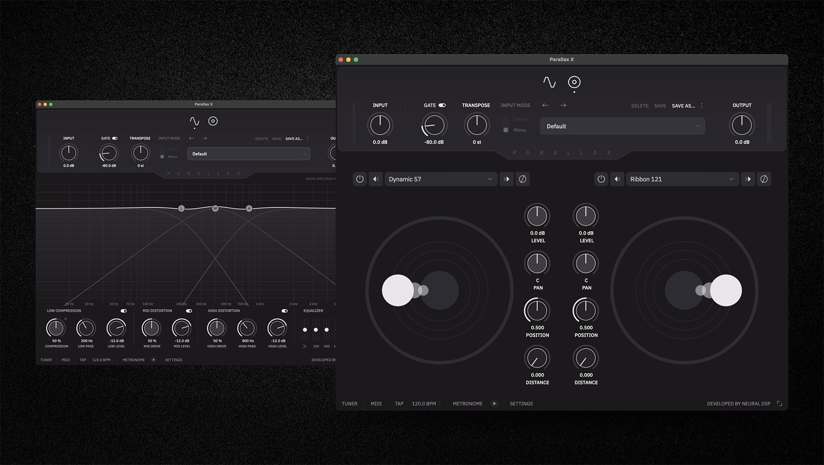This screenshot has width=824, height=465.
Task: Toggle the GATE switch off
Action: click(x=442, y=105)
